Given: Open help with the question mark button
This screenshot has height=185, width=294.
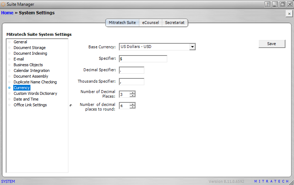Looking at the screenshot, I should [268, 4].
